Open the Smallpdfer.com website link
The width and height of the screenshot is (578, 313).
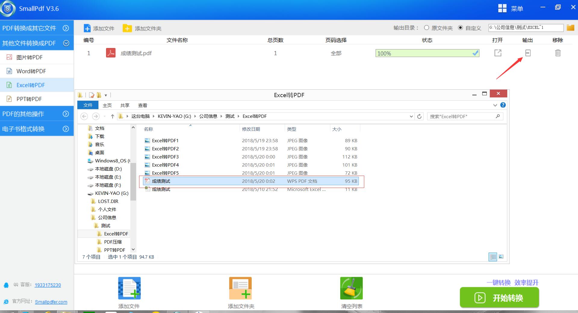51,302
